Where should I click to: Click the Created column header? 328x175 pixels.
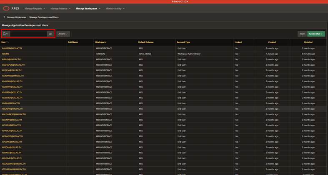[272, 42]
